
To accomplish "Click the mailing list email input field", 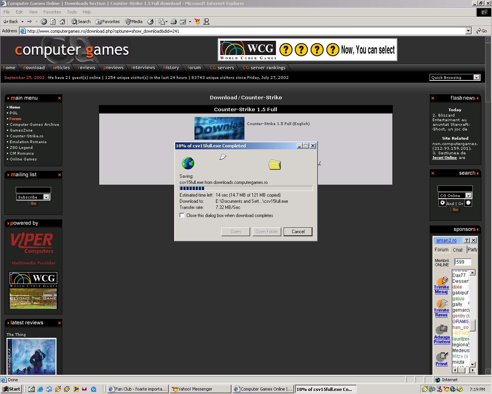I will (33, 190).
